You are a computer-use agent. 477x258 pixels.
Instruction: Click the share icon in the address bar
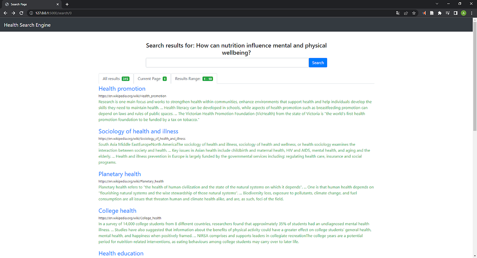coord(406,13)
